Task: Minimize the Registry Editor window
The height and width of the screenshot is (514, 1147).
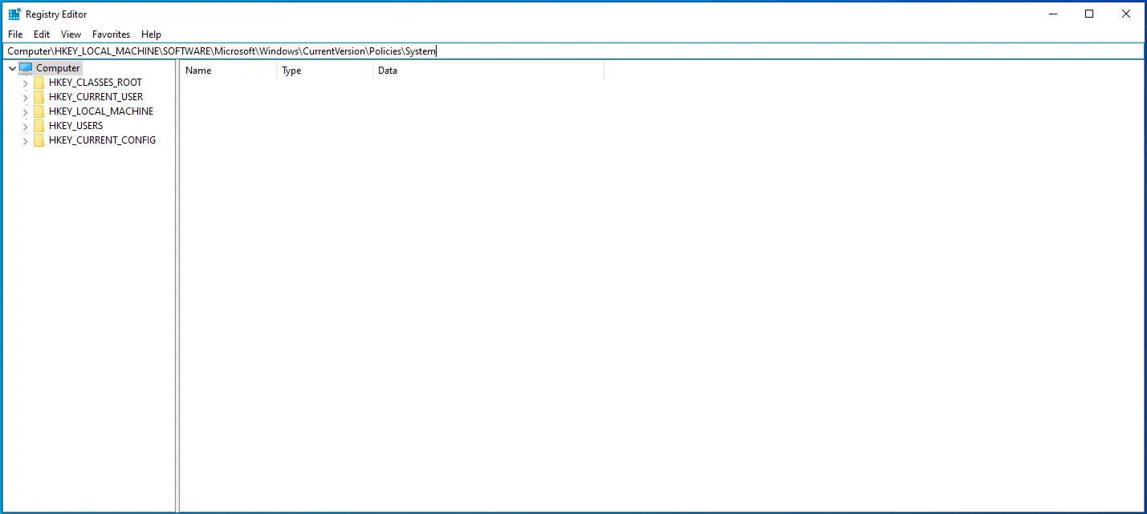Action: point(1052,14)
